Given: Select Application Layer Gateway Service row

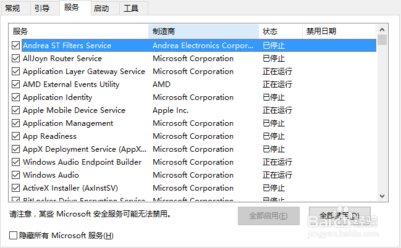Looking at the screenshot, I should pyautogui.click(x=199, y=72).
